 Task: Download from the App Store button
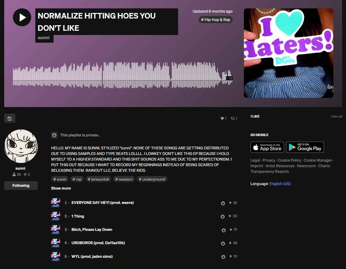pos(267,147)
